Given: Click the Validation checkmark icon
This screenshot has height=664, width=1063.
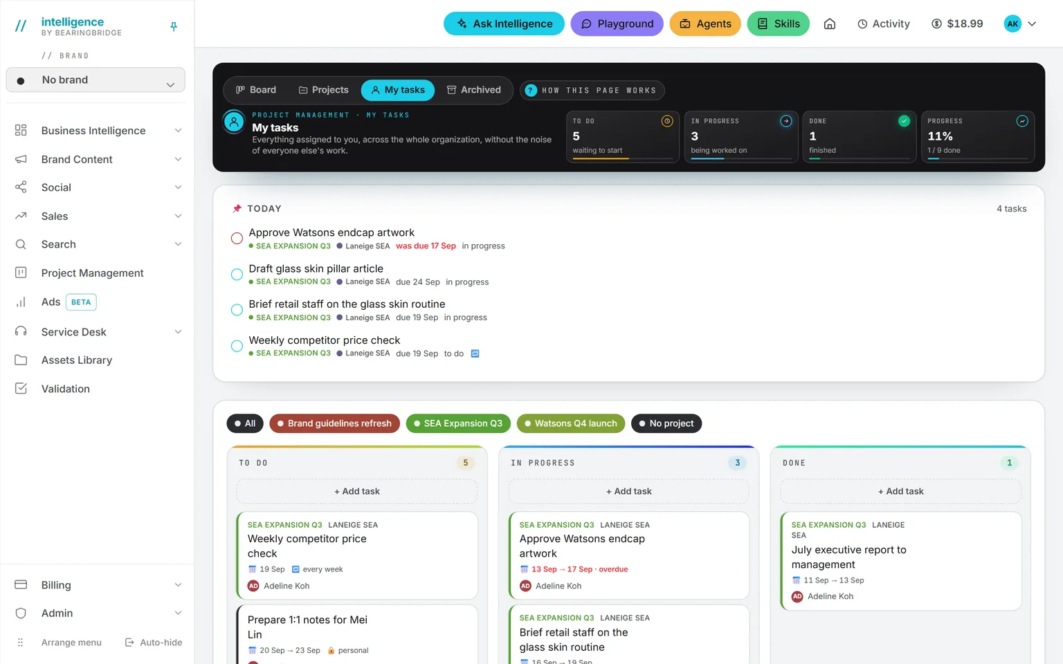Looking at the screenshot, I should pos(21,389).
